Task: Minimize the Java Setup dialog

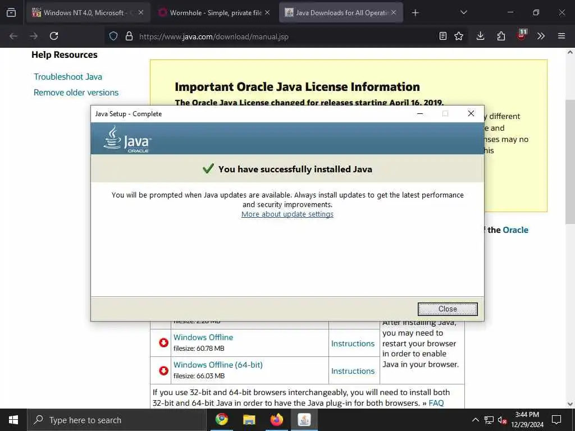Action: (420, 113)
